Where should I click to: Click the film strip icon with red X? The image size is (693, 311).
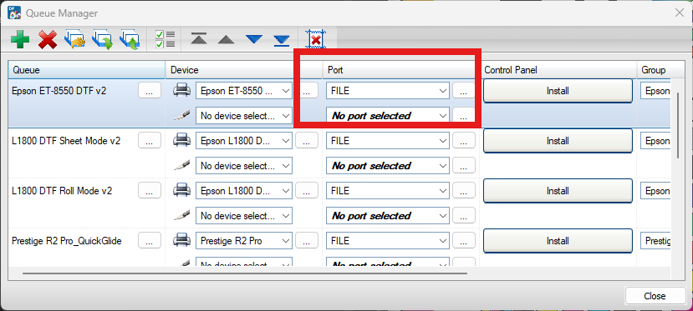click(315, 40)
